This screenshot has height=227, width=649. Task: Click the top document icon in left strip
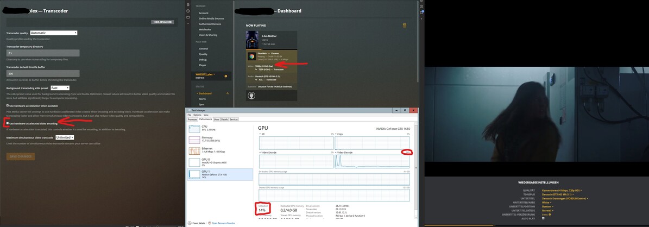[188, 4]
